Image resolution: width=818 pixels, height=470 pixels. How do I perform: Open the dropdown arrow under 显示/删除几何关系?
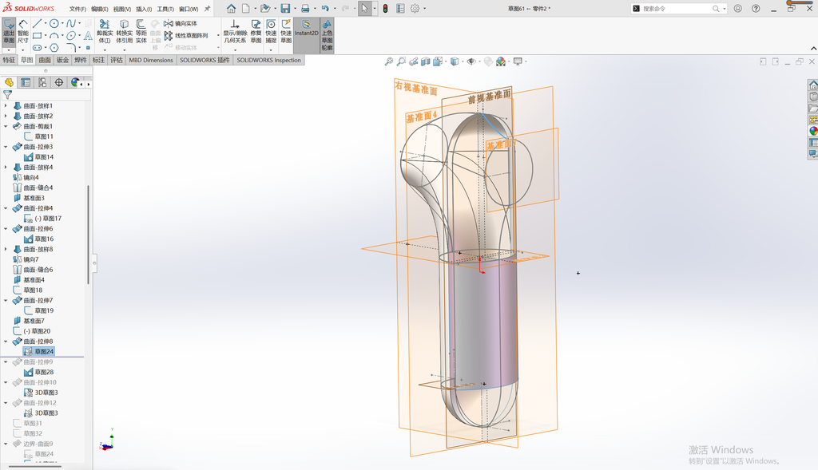[235, 50]
